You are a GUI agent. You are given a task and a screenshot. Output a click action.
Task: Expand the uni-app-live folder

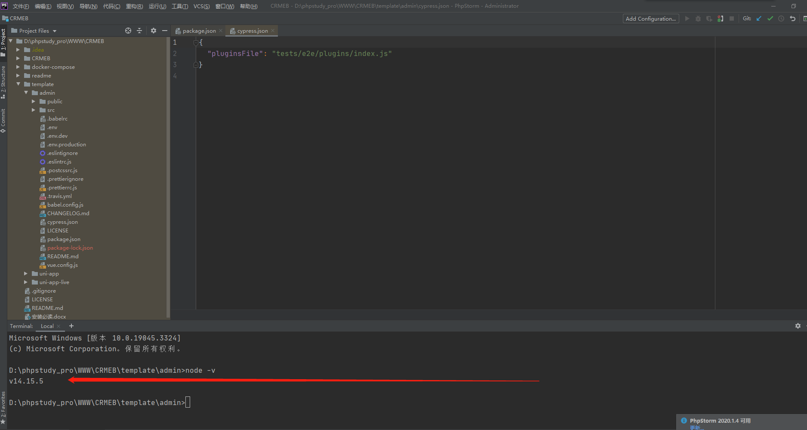click(26, 282)
